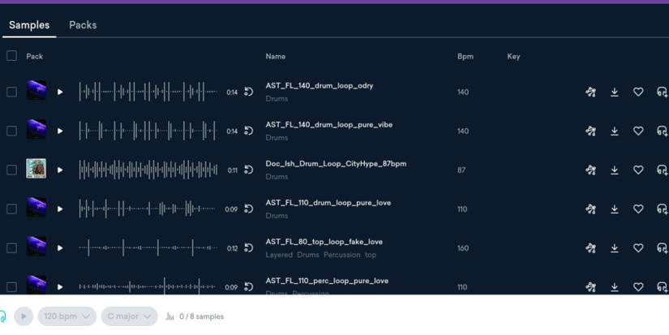This screenshot has height=335, width=669.
Task: Favorite AST_FL_110_drum_loop_pure_love sample
Action: pyautogui.click(x=638, y=208)
